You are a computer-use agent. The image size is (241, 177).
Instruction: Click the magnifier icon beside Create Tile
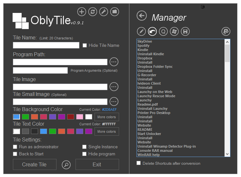66,165
